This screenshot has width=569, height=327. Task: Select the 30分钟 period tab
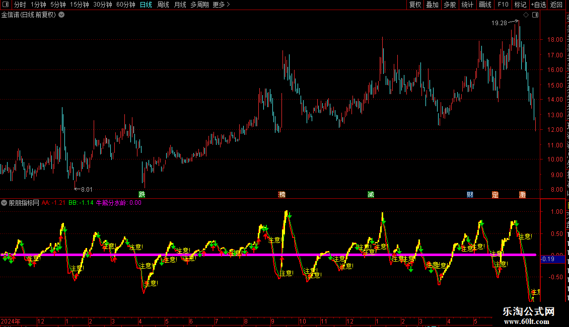(103, 5)
